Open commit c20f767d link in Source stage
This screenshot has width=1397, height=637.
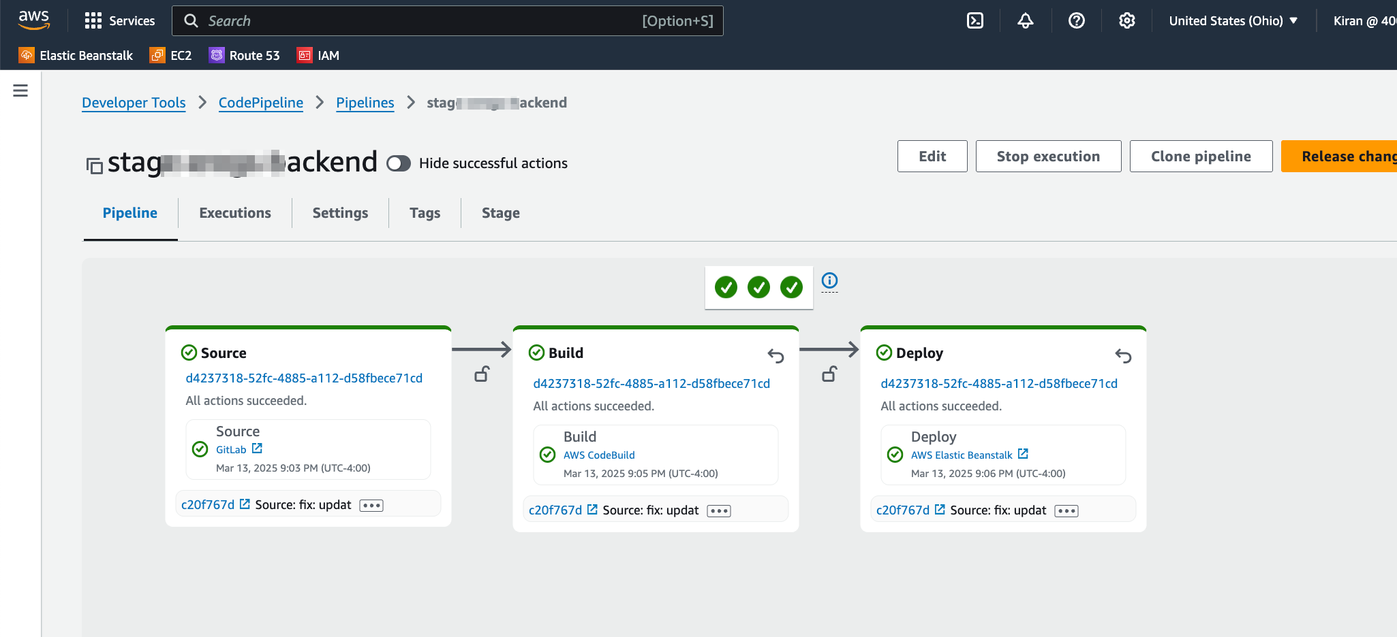(208, 504)
